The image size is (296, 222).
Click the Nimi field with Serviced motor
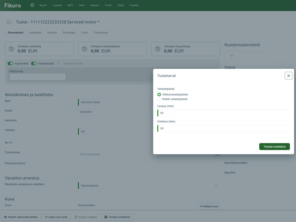coord(116,102)
